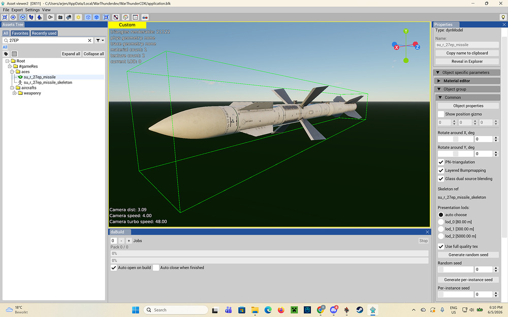
Task: Uncheck PN-triangulation
Action: click(440, 162)
